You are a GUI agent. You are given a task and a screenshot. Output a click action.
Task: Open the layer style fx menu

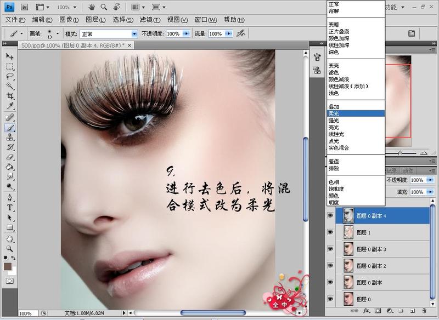(x=366, y=311)
